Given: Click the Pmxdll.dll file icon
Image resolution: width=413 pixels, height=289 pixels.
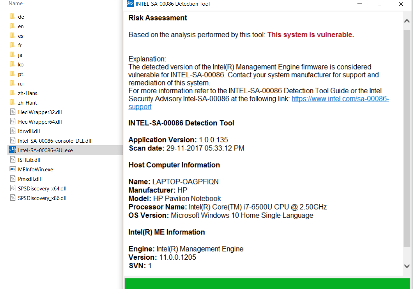Looking at the screenshot, I should point(13,179).
